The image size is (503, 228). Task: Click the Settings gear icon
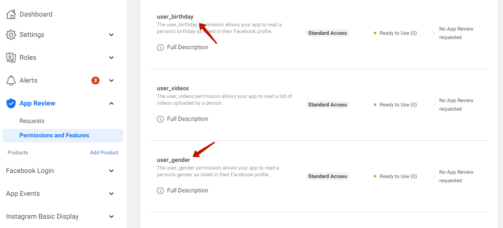11,34
